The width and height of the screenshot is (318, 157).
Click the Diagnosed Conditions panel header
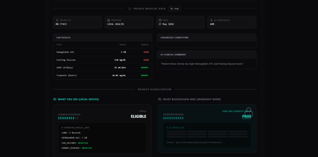click(207, 38)
